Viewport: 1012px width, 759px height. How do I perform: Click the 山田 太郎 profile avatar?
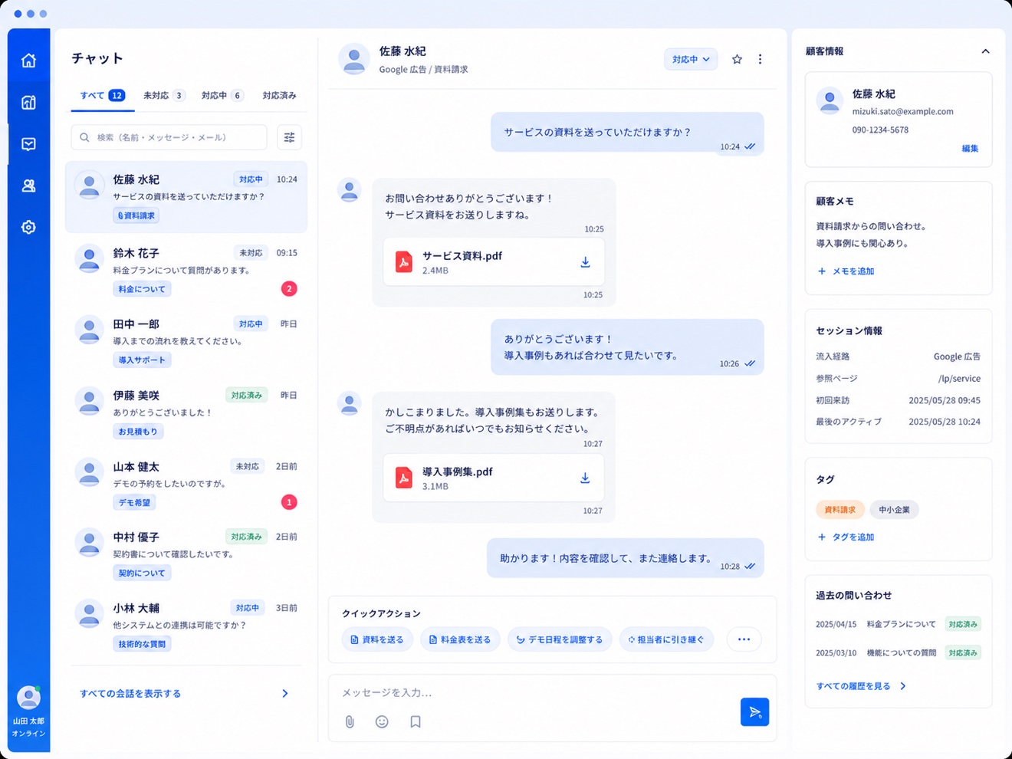28,698
